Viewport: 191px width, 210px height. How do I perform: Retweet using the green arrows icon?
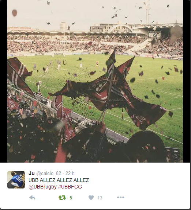(62, 198)
